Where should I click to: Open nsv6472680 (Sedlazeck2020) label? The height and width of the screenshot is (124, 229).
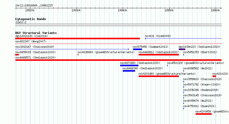(x=140, y=63)
